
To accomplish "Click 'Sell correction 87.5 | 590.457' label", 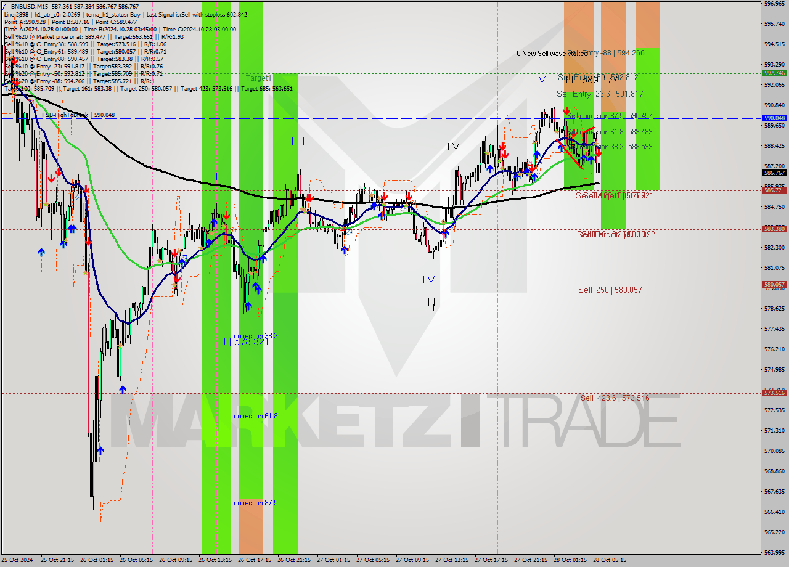I will coord(610,116).
